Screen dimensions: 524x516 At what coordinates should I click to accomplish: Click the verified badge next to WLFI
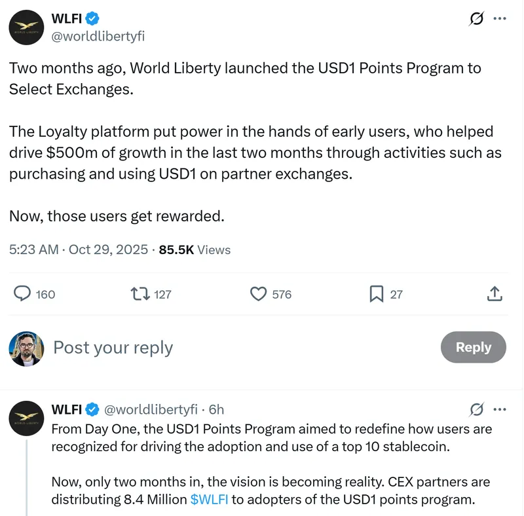click(x=91, y=18)
